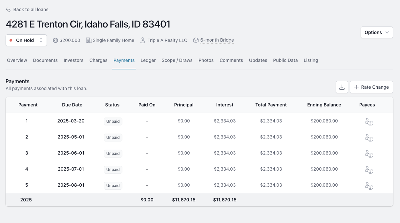Open payees icon for payment 4

[x=369, y=170]
